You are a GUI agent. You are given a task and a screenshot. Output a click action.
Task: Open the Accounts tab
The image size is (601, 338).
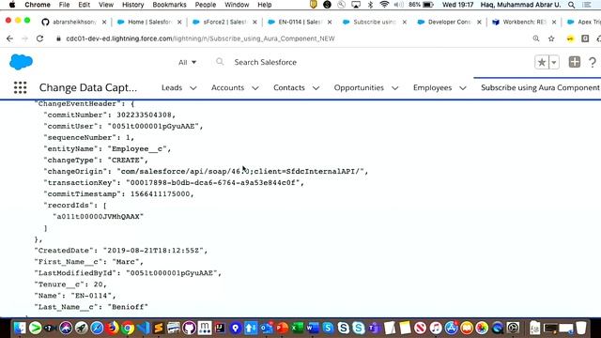click(227, 87)
